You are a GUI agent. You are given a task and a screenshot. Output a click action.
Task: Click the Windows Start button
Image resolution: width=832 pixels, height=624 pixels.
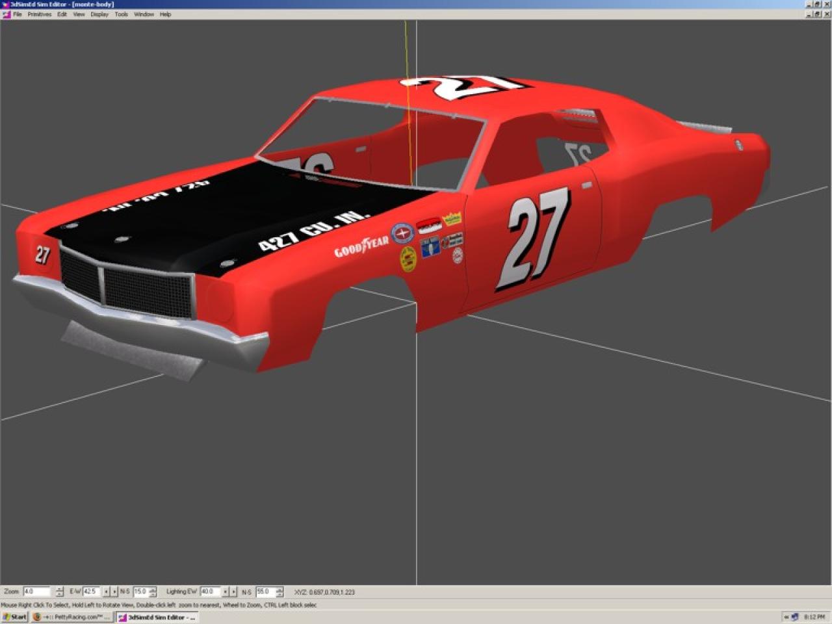tap(14, 617)
